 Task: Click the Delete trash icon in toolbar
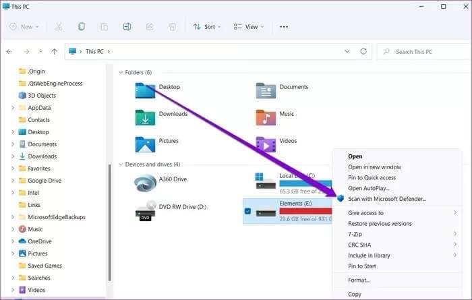click(173, 27)
